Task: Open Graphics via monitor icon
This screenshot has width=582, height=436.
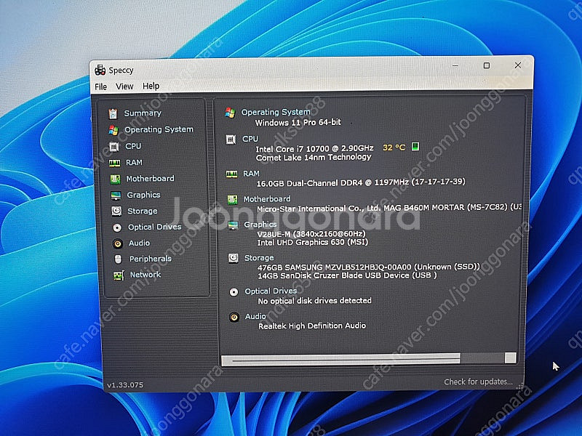Action: tap(116, 195)
